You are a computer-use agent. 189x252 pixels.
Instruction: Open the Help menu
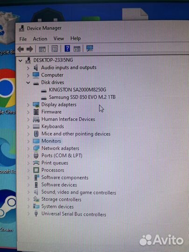click(76, 38)
